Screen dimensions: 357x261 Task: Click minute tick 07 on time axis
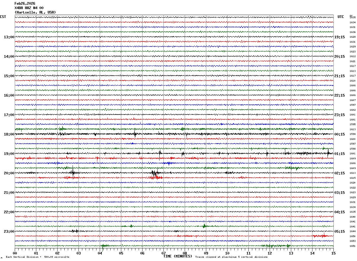[163, 253]
